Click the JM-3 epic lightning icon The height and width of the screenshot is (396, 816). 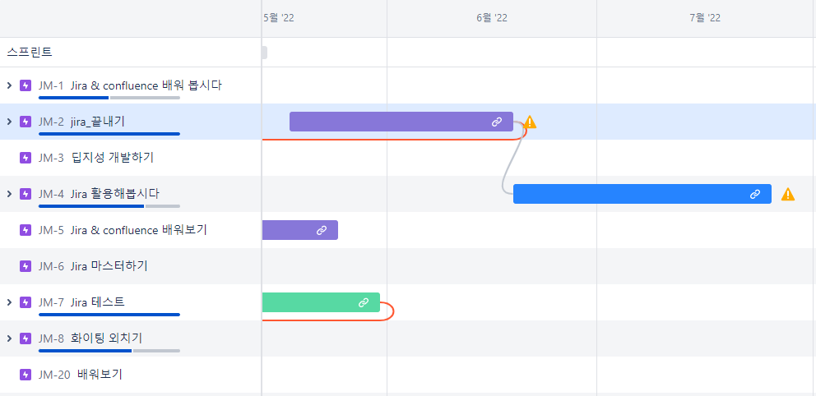25,158
